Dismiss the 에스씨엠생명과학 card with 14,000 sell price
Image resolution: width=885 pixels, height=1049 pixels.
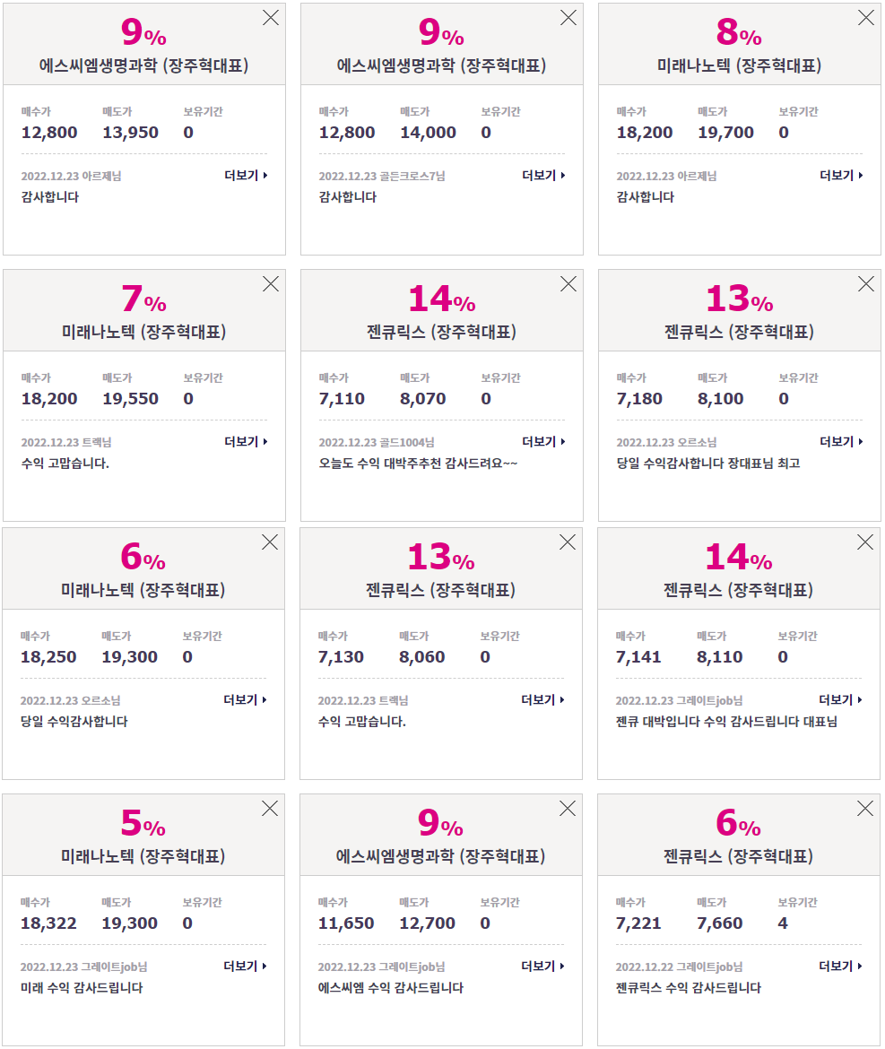click(568, 17)
